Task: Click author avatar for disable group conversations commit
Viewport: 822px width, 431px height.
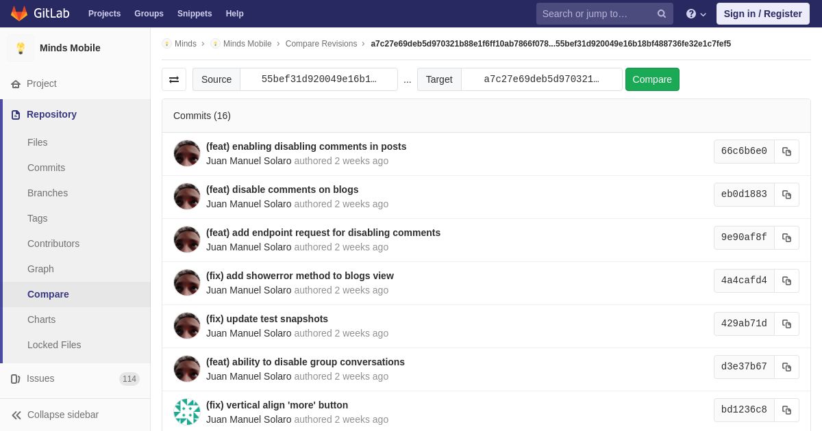Action: (x=187, y=369)
